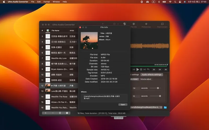The width and height of the screenshot is (209, 130).
Task: Select row 11 刘若英-成全
Action: tap(59, 80)
